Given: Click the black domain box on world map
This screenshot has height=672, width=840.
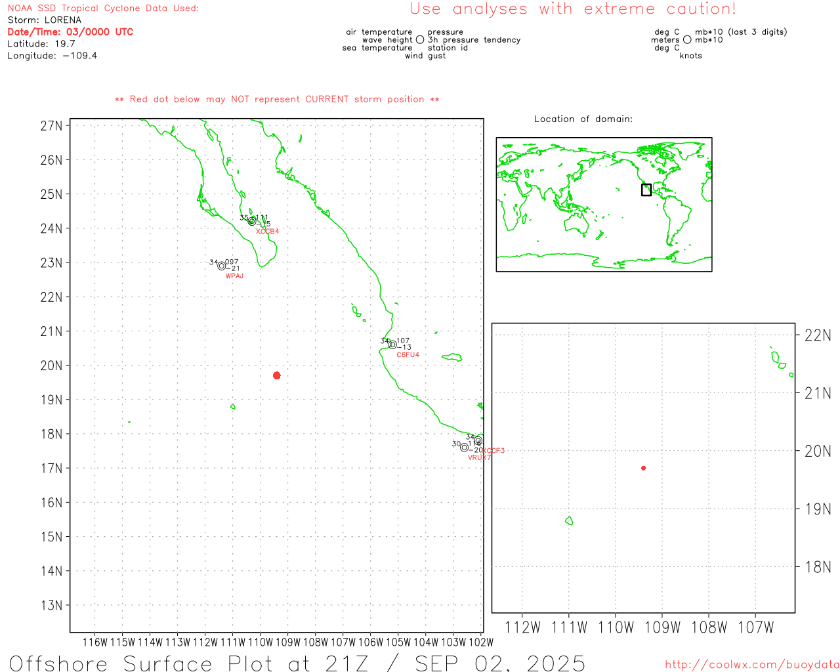Looking at the screenshot, I should click(646, 190).
